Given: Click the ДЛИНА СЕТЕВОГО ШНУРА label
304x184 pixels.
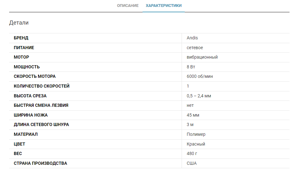Looking at the screenshot, I should click(x=41, y=124).
